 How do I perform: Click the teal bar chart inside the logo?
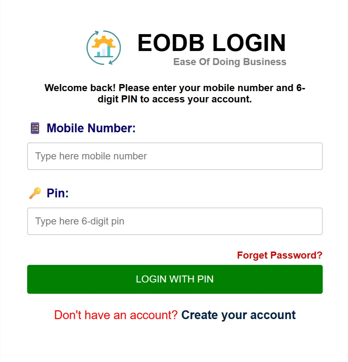pyautogui.click(x=105, y=52)
